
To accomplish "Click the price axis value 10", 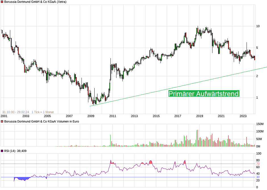I will [258, 26].
